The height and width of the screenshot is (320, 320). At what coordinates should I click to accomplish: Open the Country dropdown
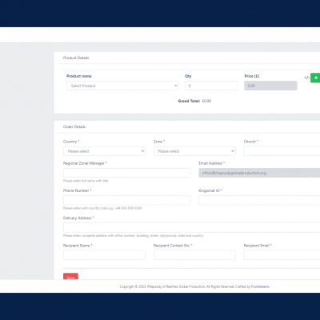104,151
